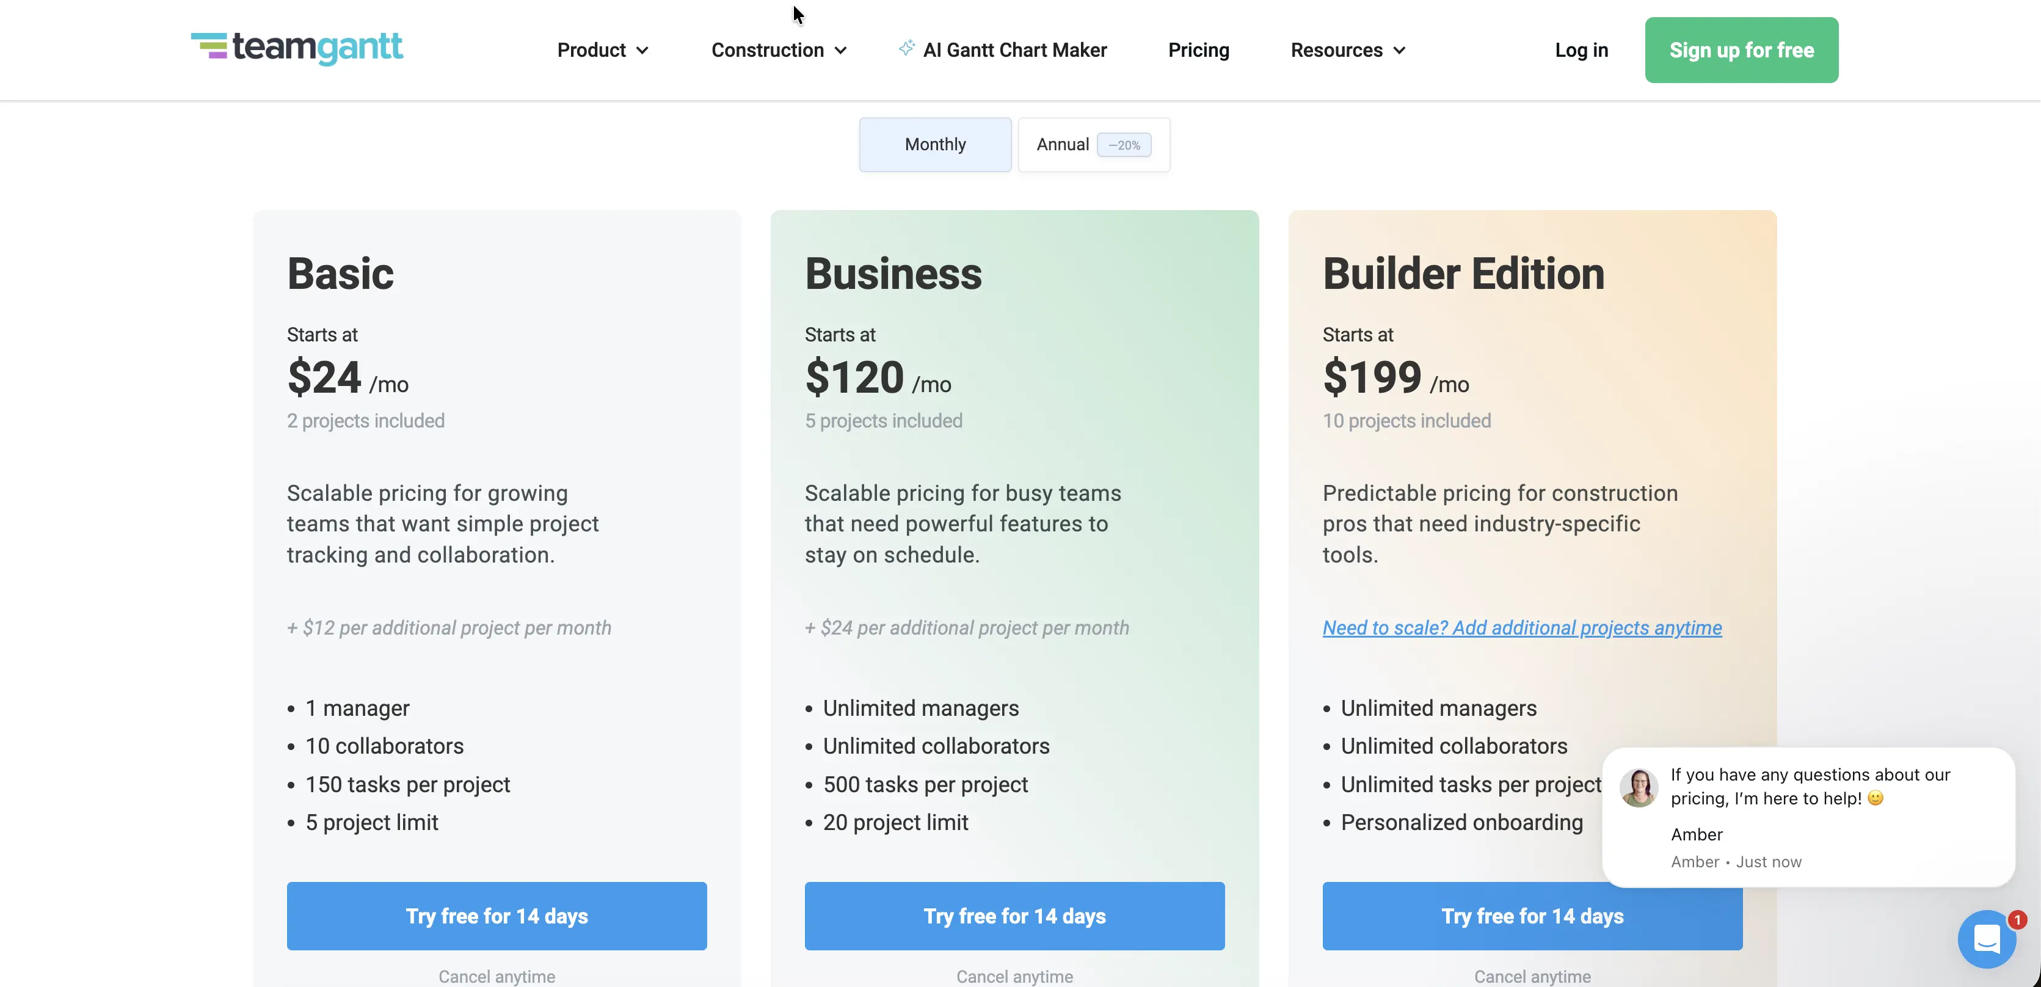Image resolution: width=2041 pixels, height=987 pixels.
Task: Open 'Need to scale? Add additional projects' link
Action: click(1521, 627)
